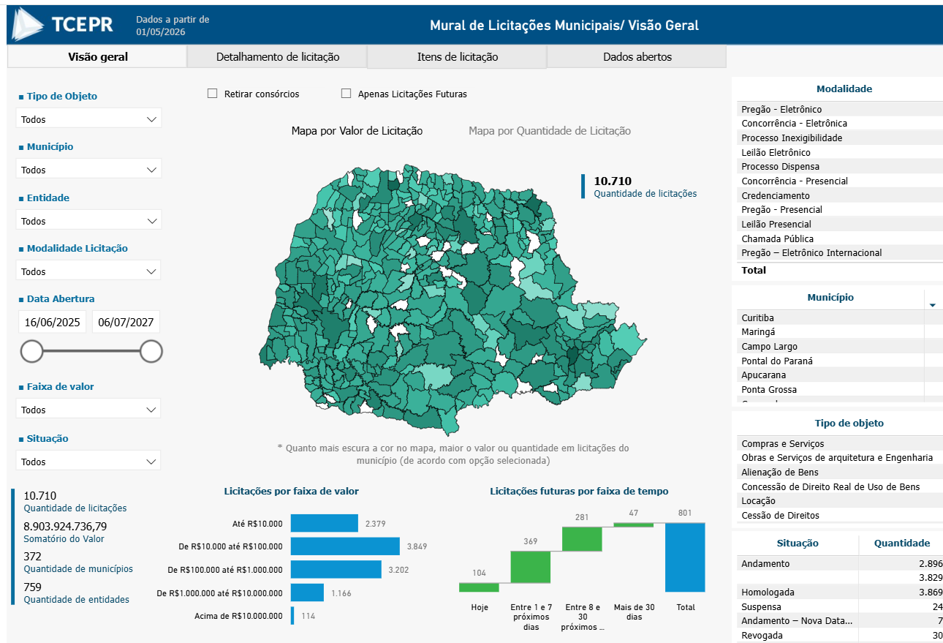Click the blue Total bar in waterfall chart
The height and width of the screenshot is (643, 943).
[x=685, y=557]
